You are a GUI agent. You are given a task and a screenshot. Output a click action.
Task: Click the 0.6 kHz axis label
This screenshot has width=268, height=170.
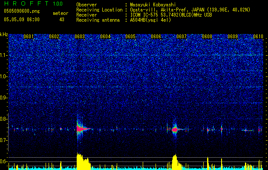[x=4, y=161]
